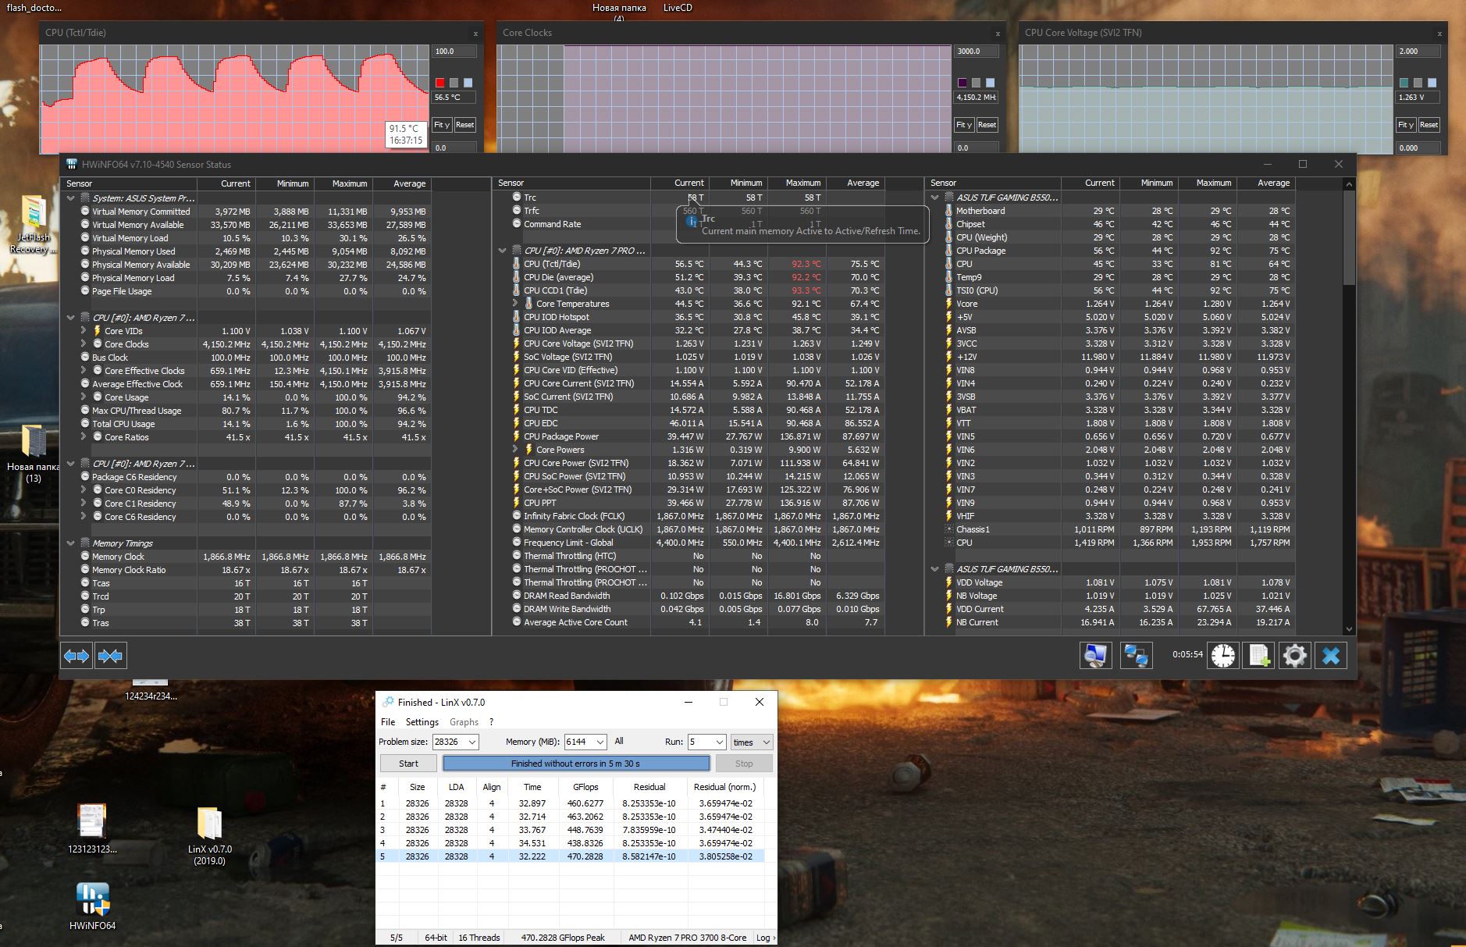The image size is (1466, 947).
Task: Click the shrink columns inward-arrows icon in HWiNFO
Action: (x=110, y=656)
